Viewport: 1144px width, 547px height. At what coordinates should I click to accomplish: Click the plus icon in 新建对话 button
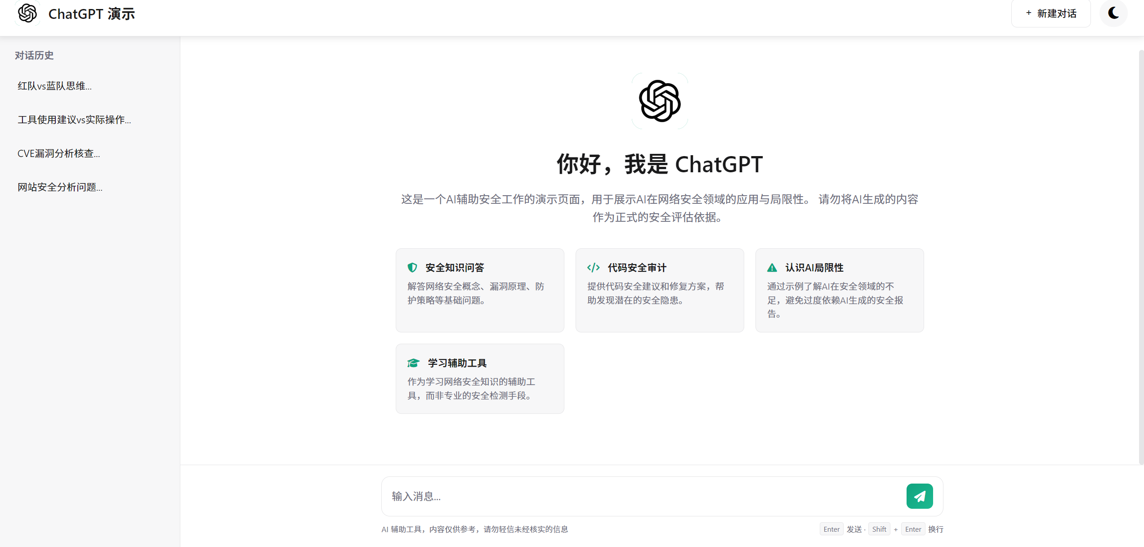point(1028,13)
